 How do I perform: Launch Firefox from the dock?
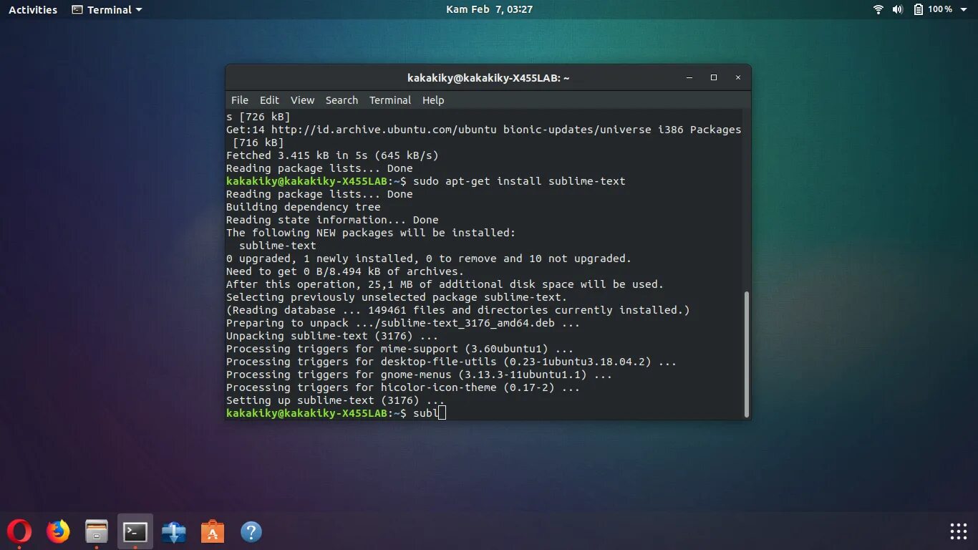58,531
